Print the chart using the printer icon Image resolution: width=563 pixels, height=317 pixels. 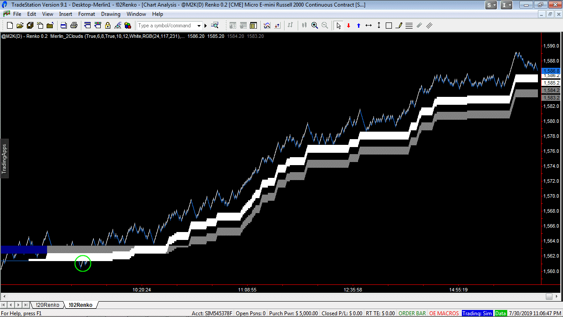pos(74,26)
